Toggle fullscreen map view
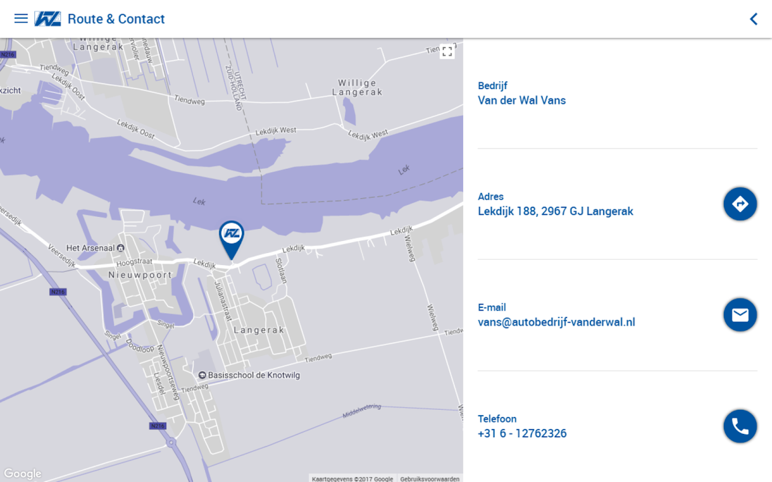 (x=447, y=52)
